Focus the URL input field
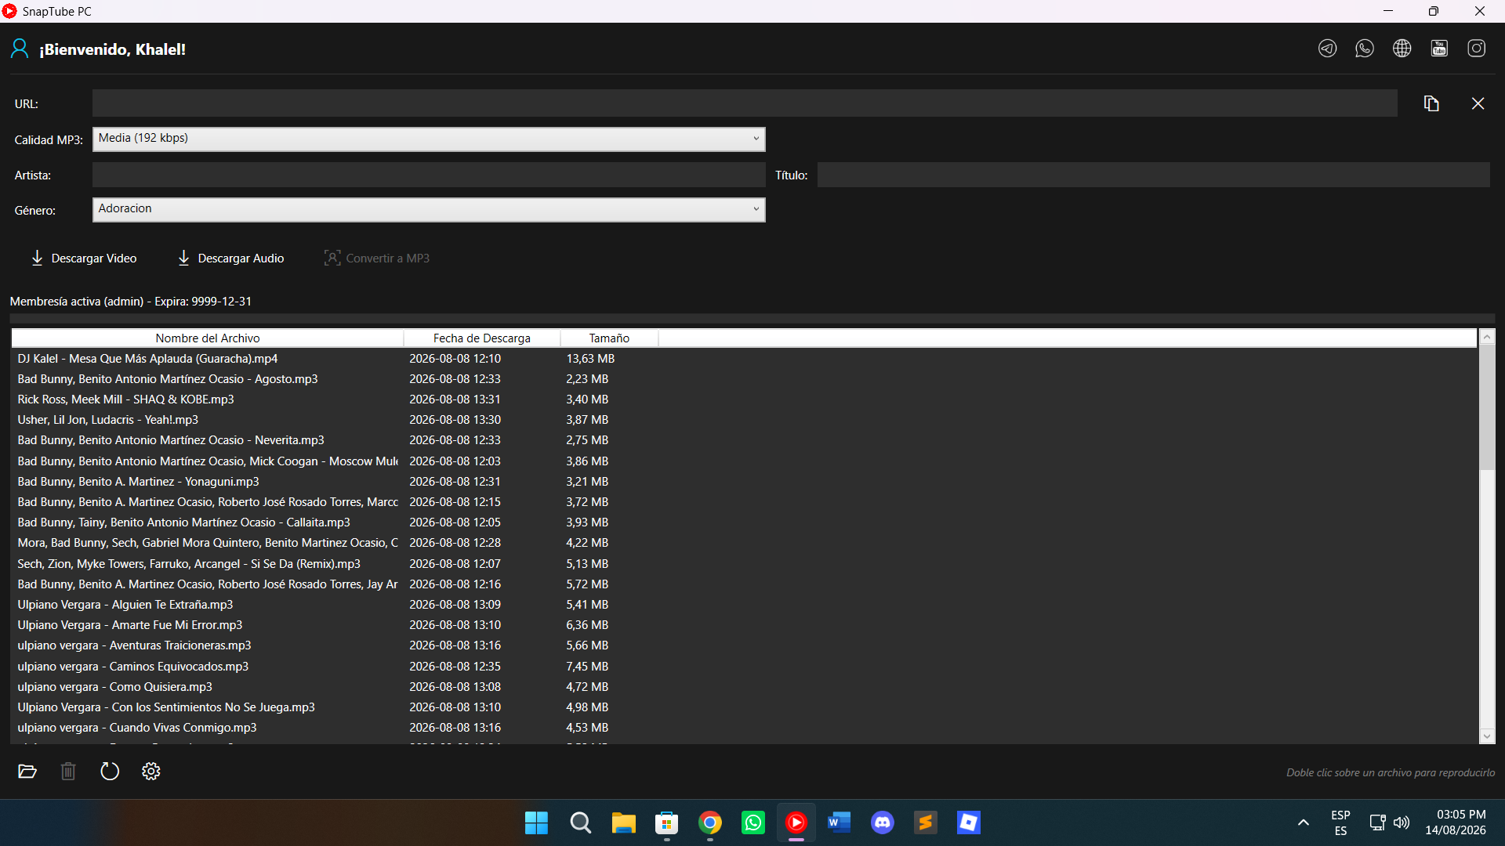Image resolution: width=1505 pixels, height=846 pixels. (745, 103)
